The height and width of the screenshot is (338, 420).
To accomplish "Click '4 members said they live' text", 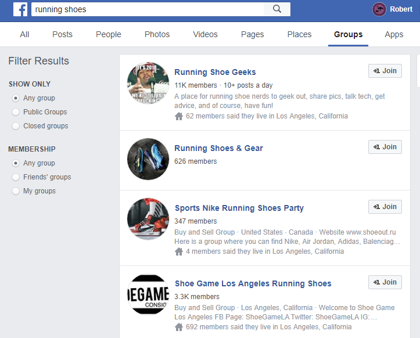I will coord(265,251).
